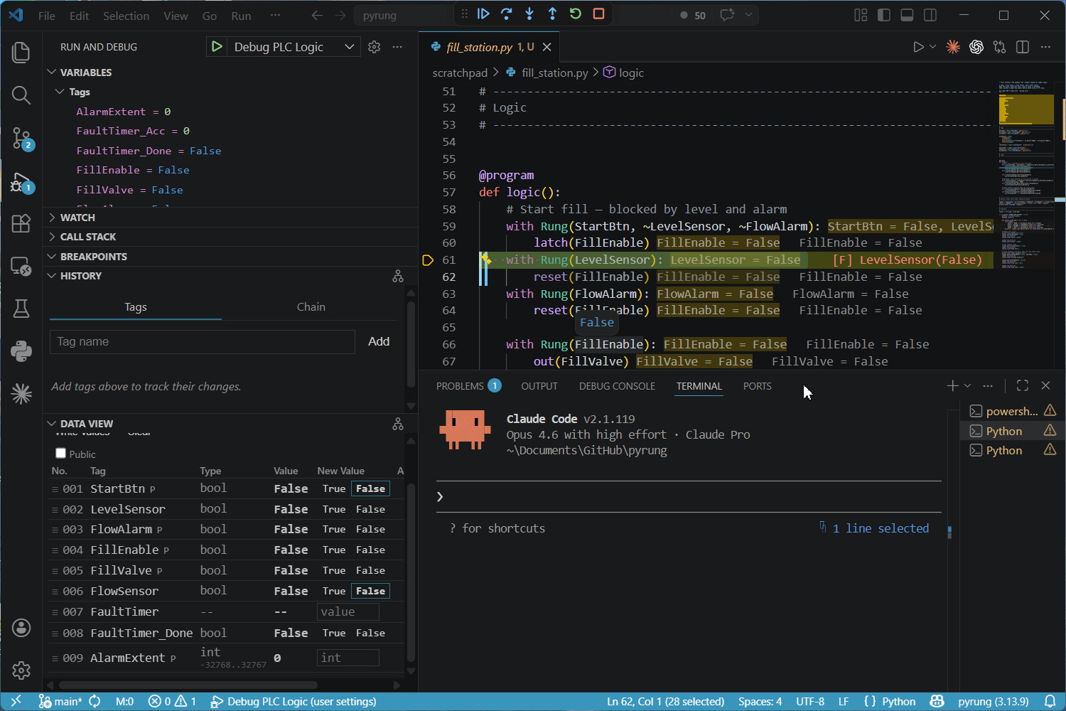Set LevelSensor new value to True
The height and width of the screenshot is (711, 1066).
pyautogui.click(x=334, y=510)
